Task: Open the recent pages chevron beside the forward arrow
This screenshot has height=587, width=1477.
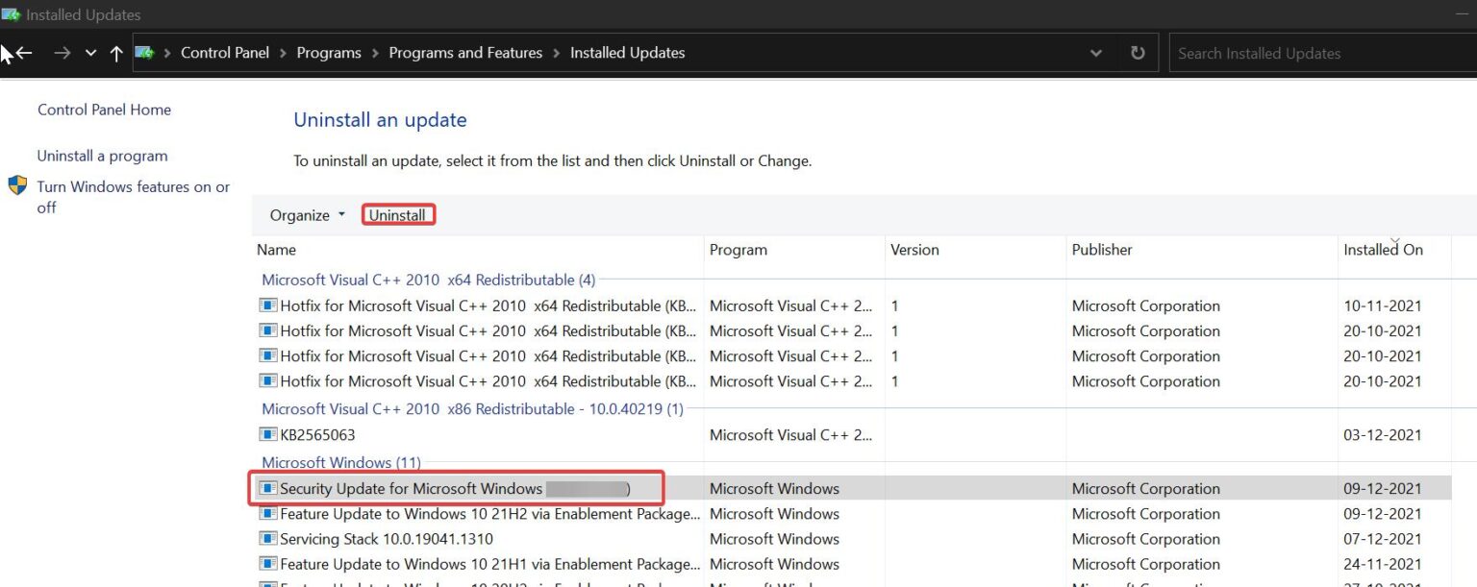Action: click(x=89, y=53)
